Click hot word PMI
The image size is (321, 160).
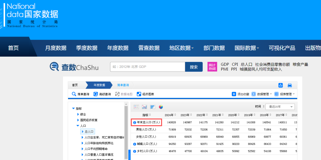(225, 69)
